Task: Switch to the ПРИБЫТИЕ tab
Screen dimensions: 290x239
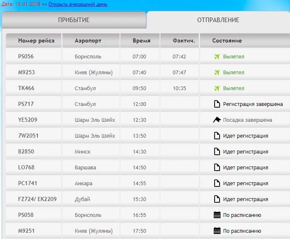Action: click(x=74, y=20)
